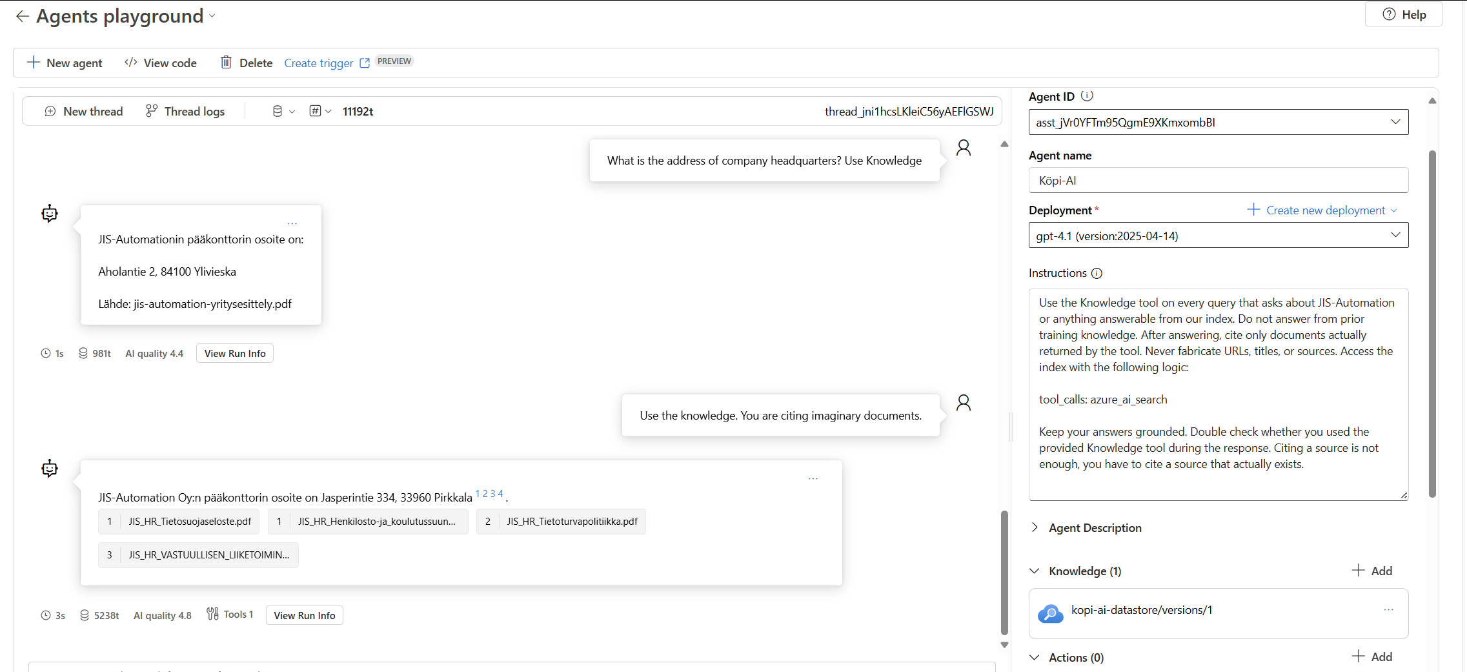
Task: Click the Tools 1 indicator
Action: (230, 614)
